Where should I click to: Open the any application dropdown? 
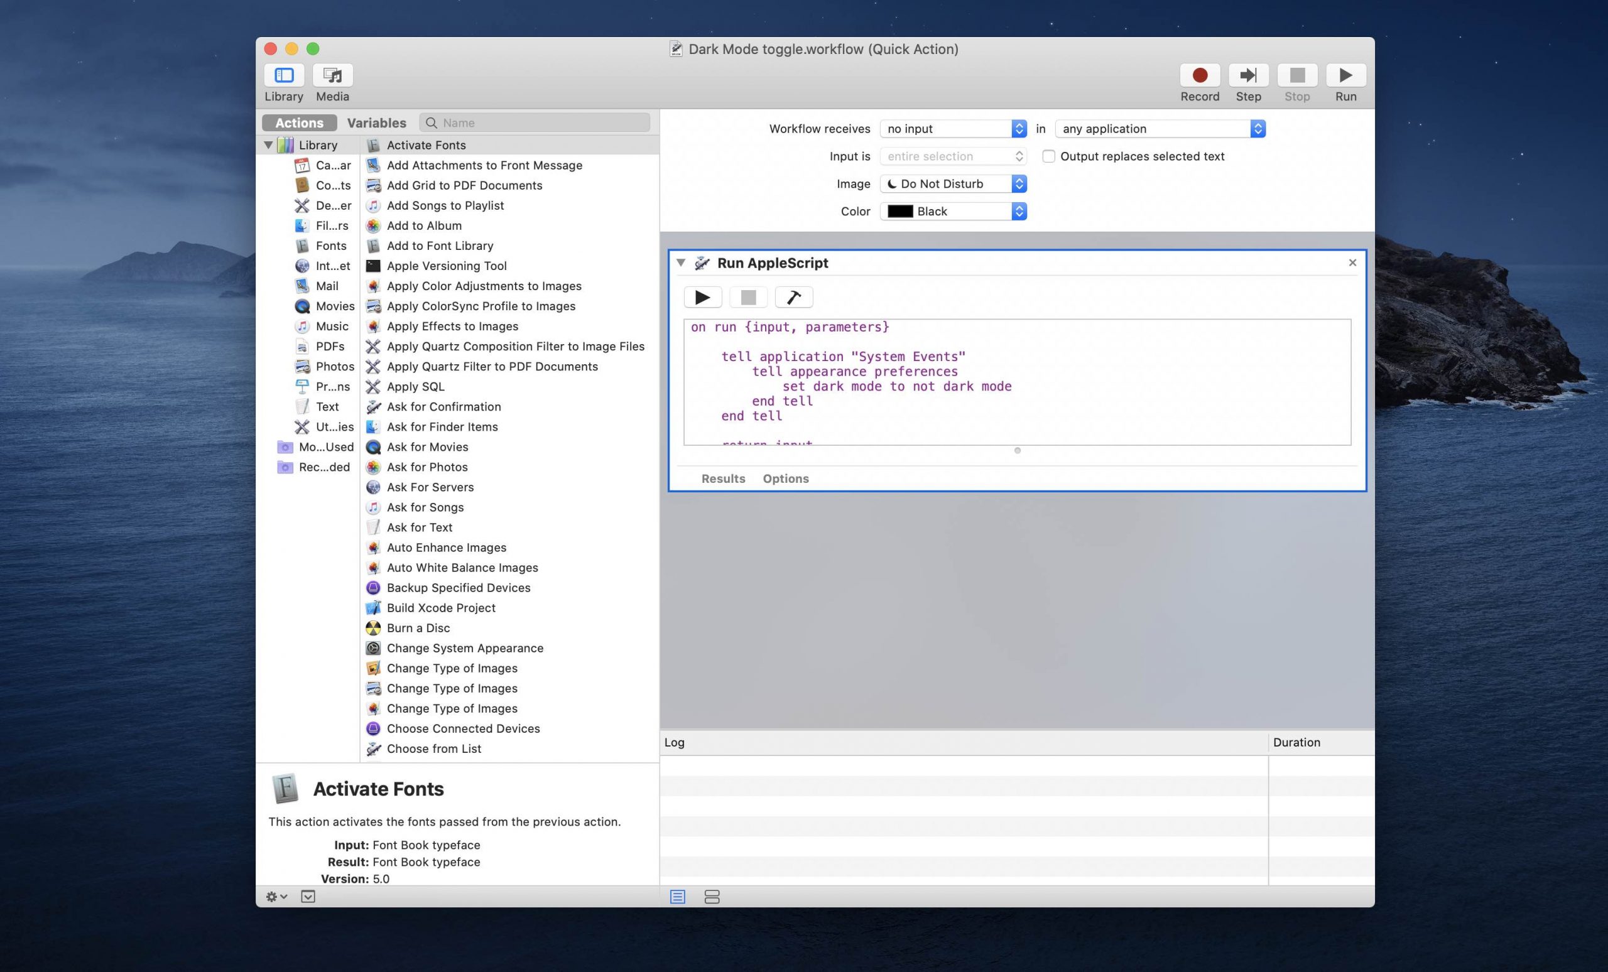(1160, 129)
